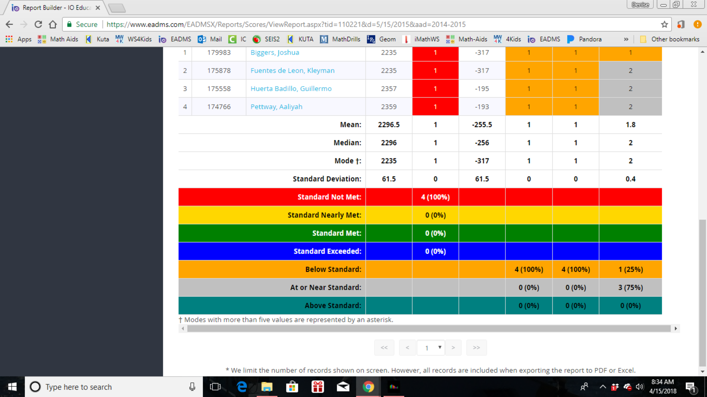
Task: Click the browser reload icon
Action: (x=38, y=24)
